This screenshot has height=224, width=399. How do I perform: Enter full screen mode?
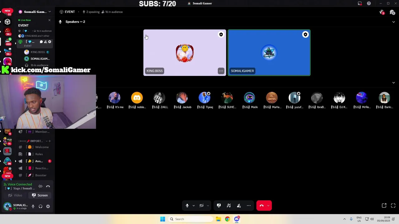[393, 206]
